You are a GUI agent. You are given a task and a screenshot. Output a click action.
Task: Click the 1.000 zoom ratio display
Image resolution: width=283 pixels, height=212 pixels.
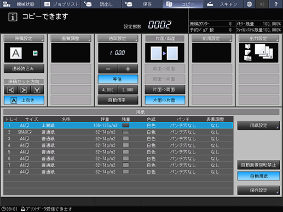point(118,53)
